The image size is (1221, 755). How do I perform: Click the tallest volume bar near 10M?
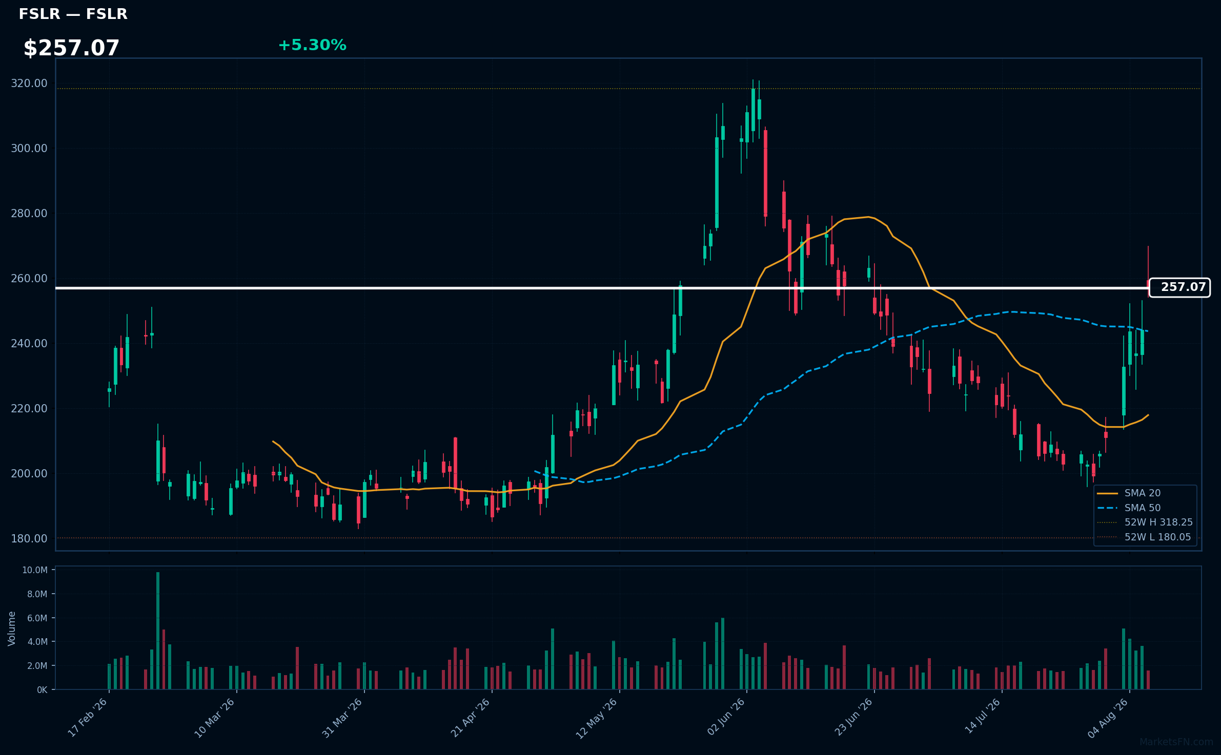[158, 631]
